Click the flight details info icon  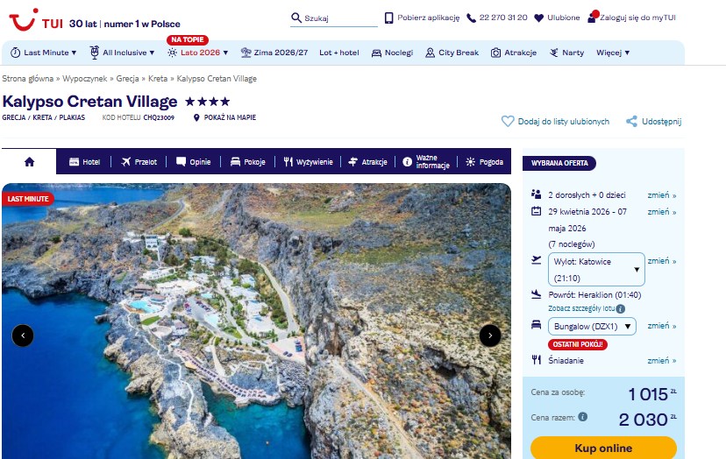[620, 309]
